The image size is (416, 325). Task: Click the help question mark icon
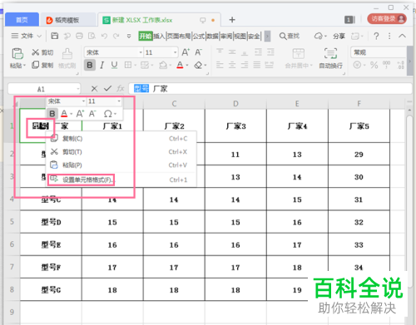376,36
